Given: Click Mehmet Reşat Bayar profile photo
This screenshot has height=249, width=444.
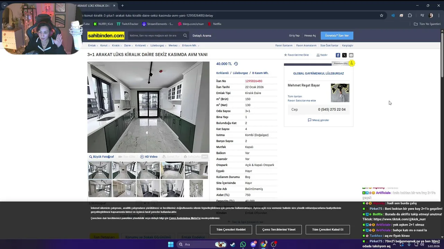Looking at the screenshot, I should click(x=340, y=93).
